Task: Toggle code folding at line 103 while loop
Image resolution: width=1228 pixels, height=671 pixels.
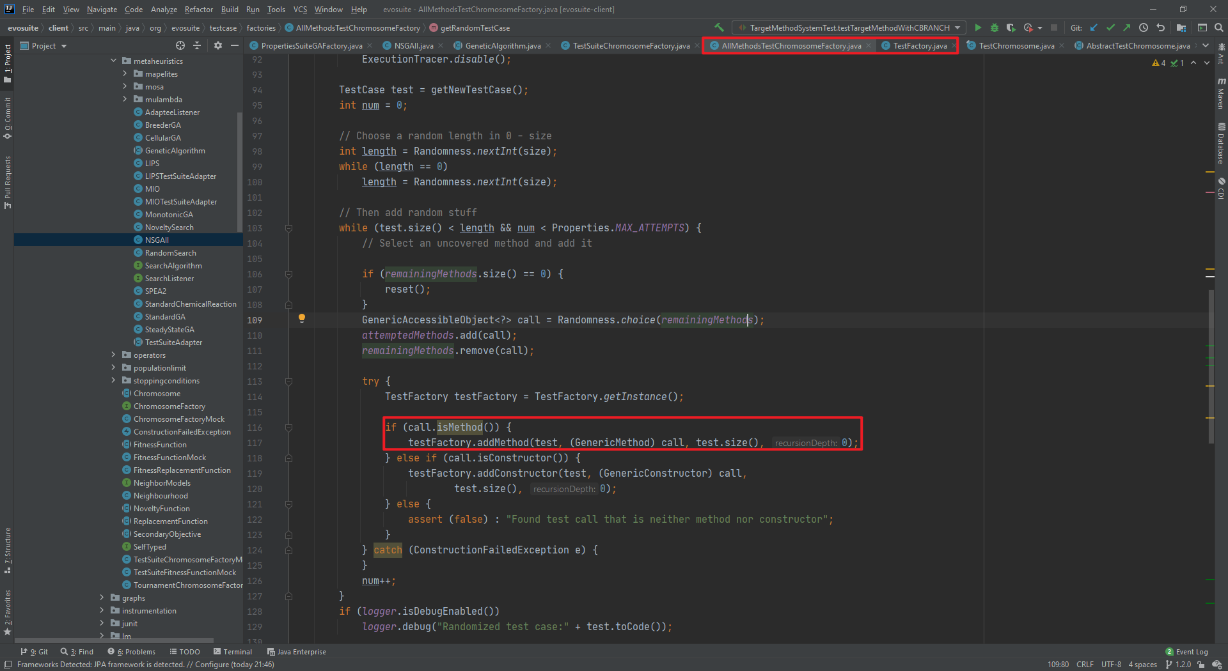Action: 288,228
